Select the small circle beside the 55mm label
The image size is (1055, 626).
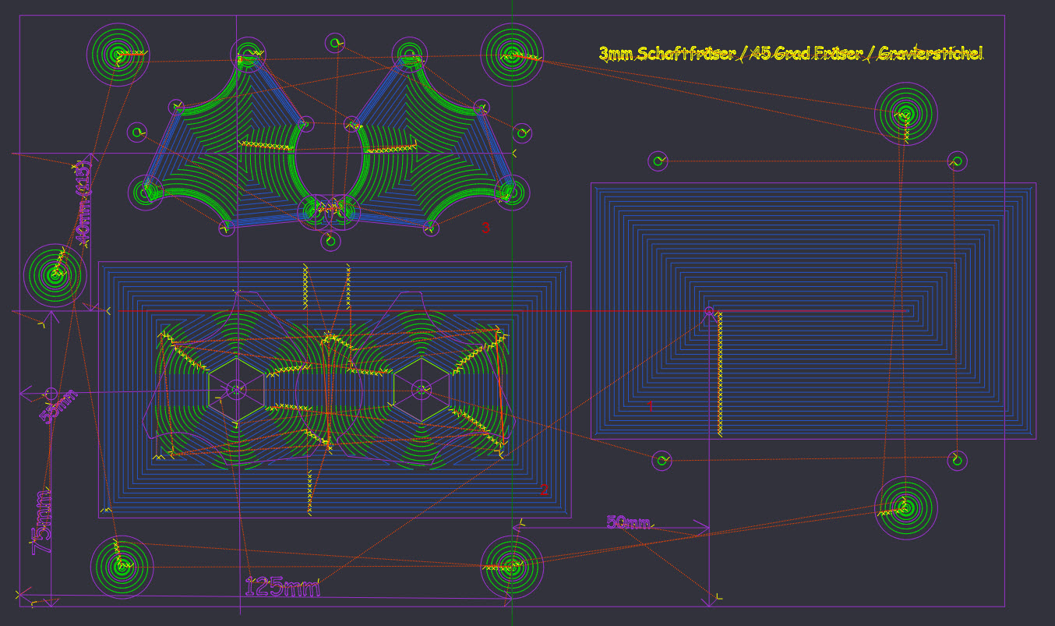coord(51,393)
